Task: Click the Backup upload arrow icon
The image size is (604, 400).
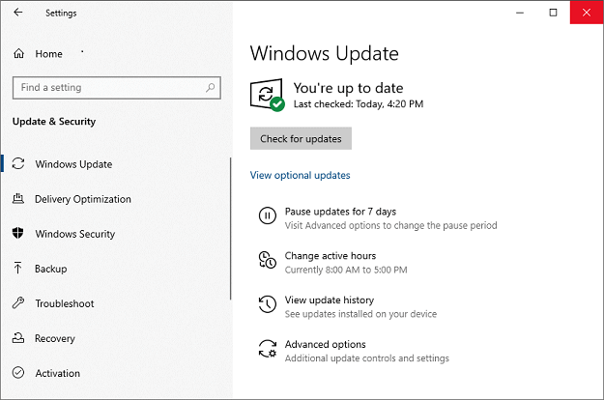Action: [18, 269]
